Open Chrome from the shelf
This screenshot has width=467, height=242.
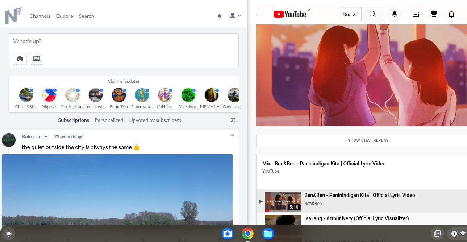click(x=248, y=234)
